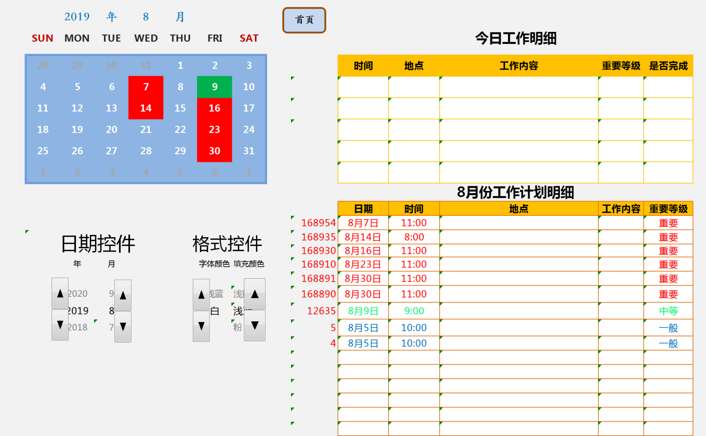The image size is (706, 436).
Task: Click the year up spinner arrow
Action: click(60, 293)
